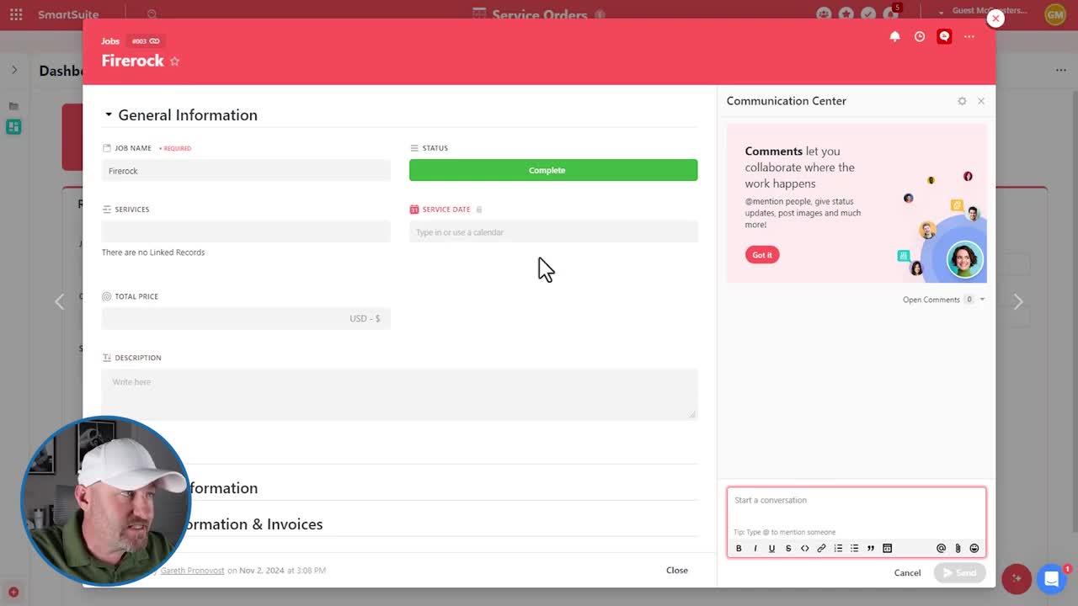Click the Description text area
This screenshot has width=1078, height=606.
tap(400, 394)
